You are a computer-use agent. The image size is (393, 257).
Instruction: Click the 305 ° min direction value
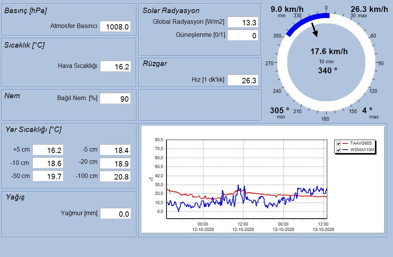[280, 110]
